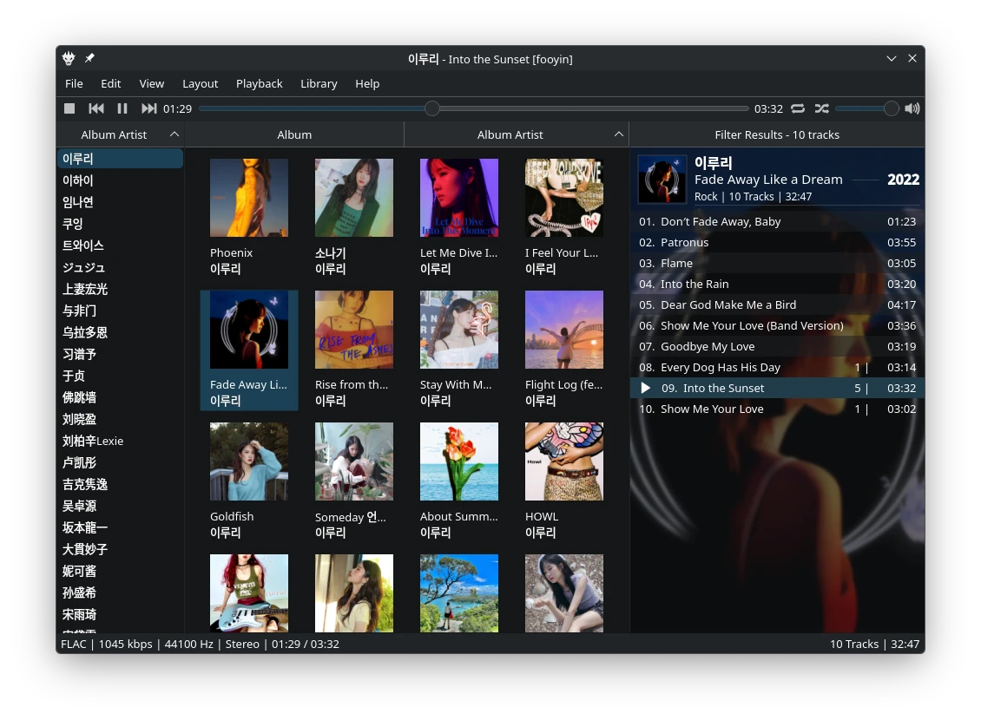The width and height of the screenshot is (981, 720).
Task: Stop playback with the stop button
Action: click(x=69, y=108)
